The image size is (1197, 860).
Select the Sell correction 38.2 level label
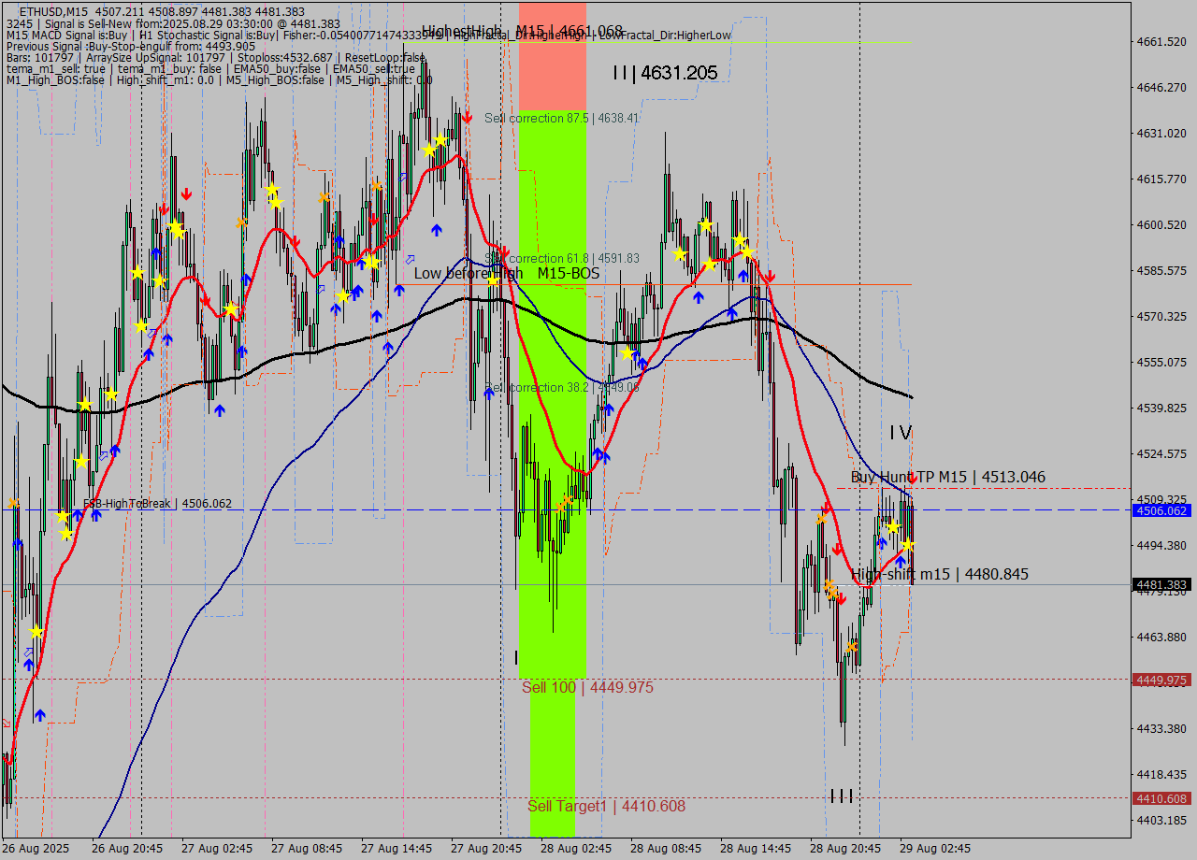(562, 387)
